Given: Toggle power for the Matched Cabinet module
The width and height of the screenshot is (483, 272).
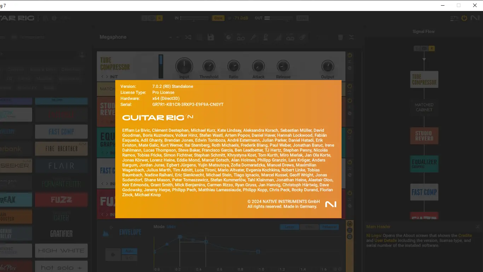Looking at the screenshot, I should (x=350, y=86).
